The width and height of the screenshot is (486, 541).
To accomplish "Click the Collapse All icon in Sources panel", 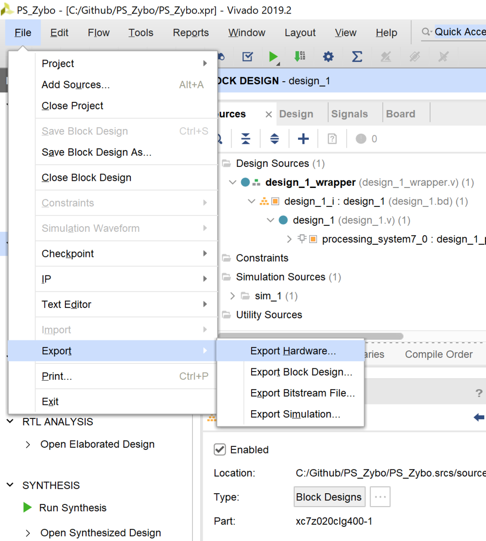I will [x=246, y=138].
